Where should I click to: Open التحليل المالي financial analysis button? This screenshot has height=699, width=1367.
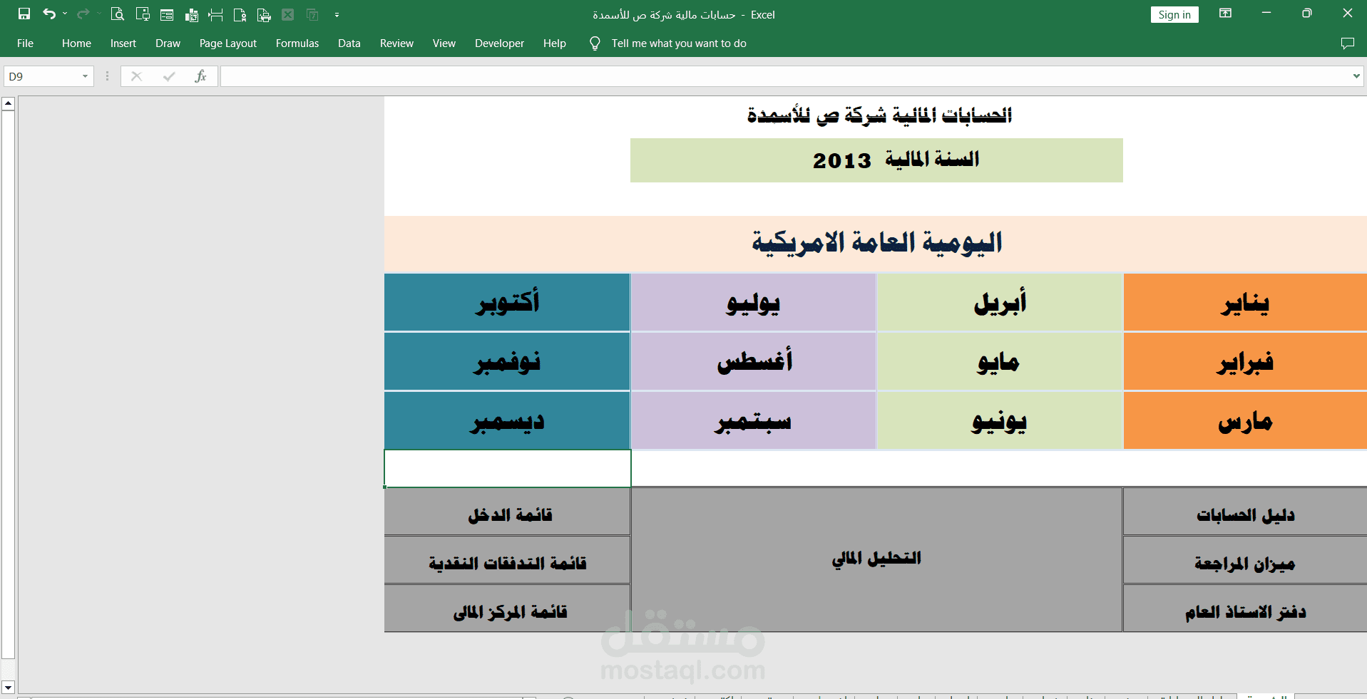click(876, 560)
